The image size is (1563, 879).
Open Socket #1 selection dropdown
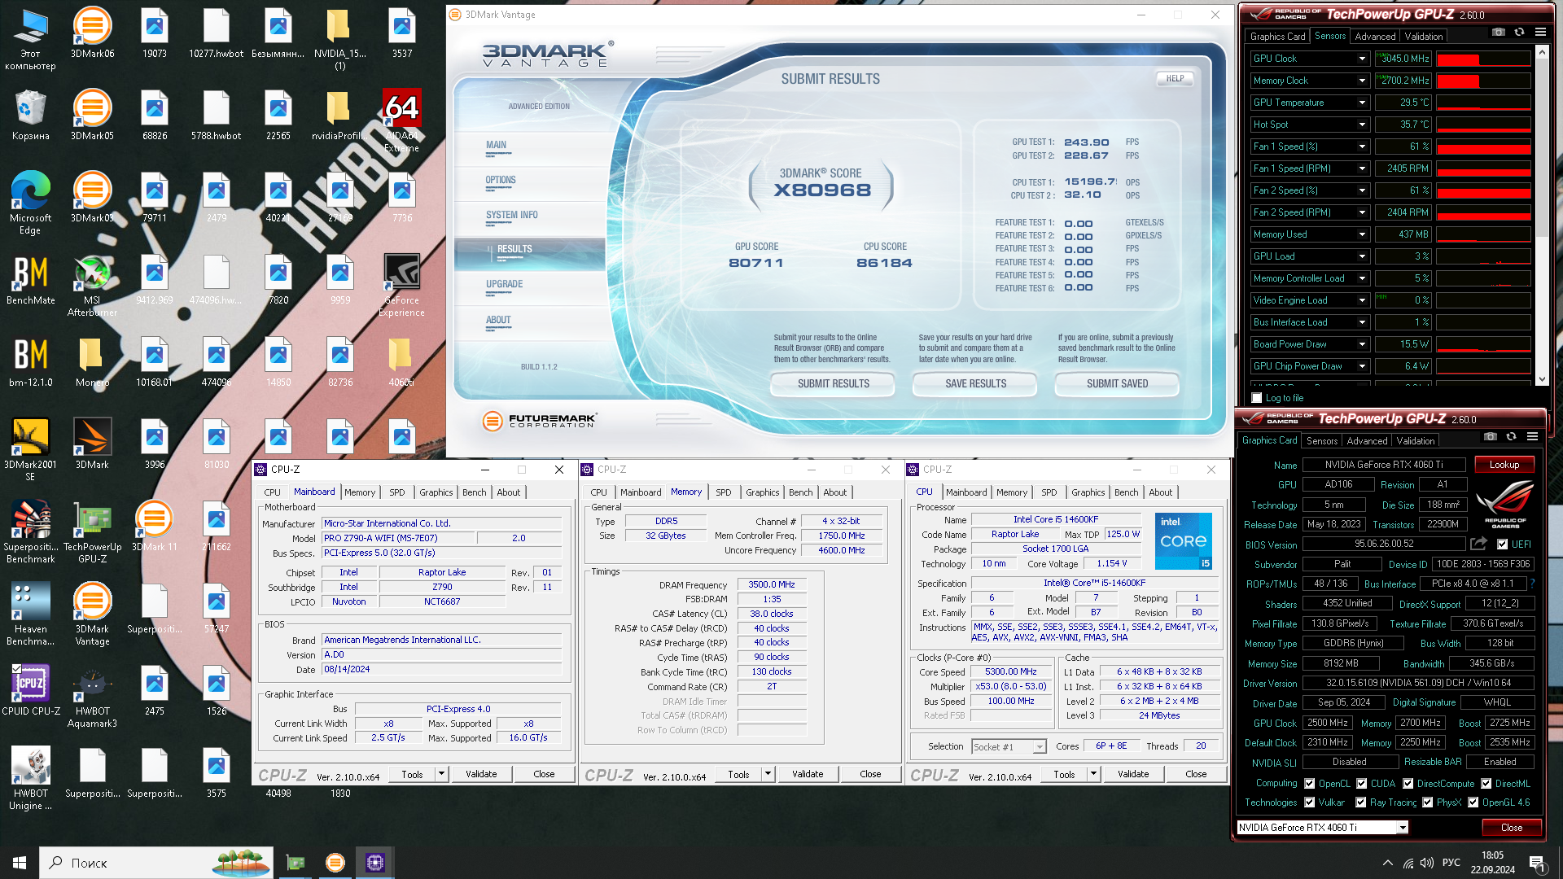(1040, 746)
